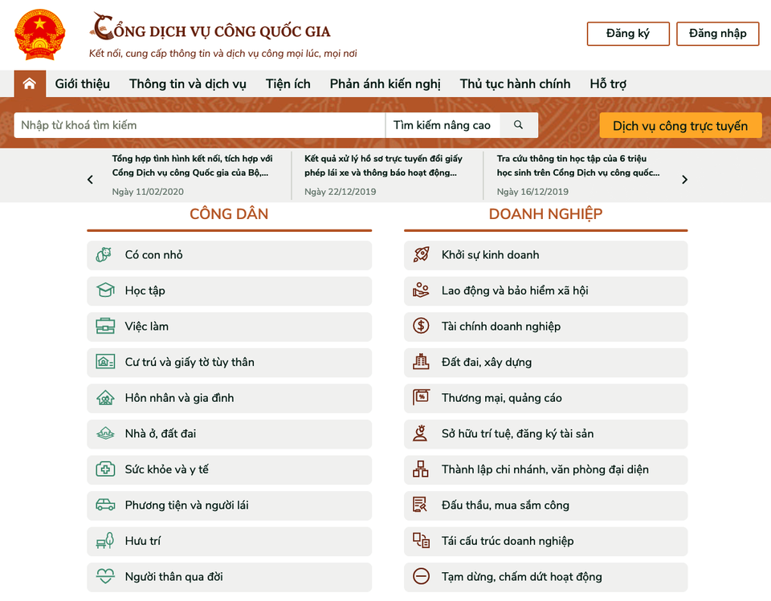Click the CÔNG DÂN section heading
Screen dimensions: 771x601
pyautogui.click(x=229, y=213)
